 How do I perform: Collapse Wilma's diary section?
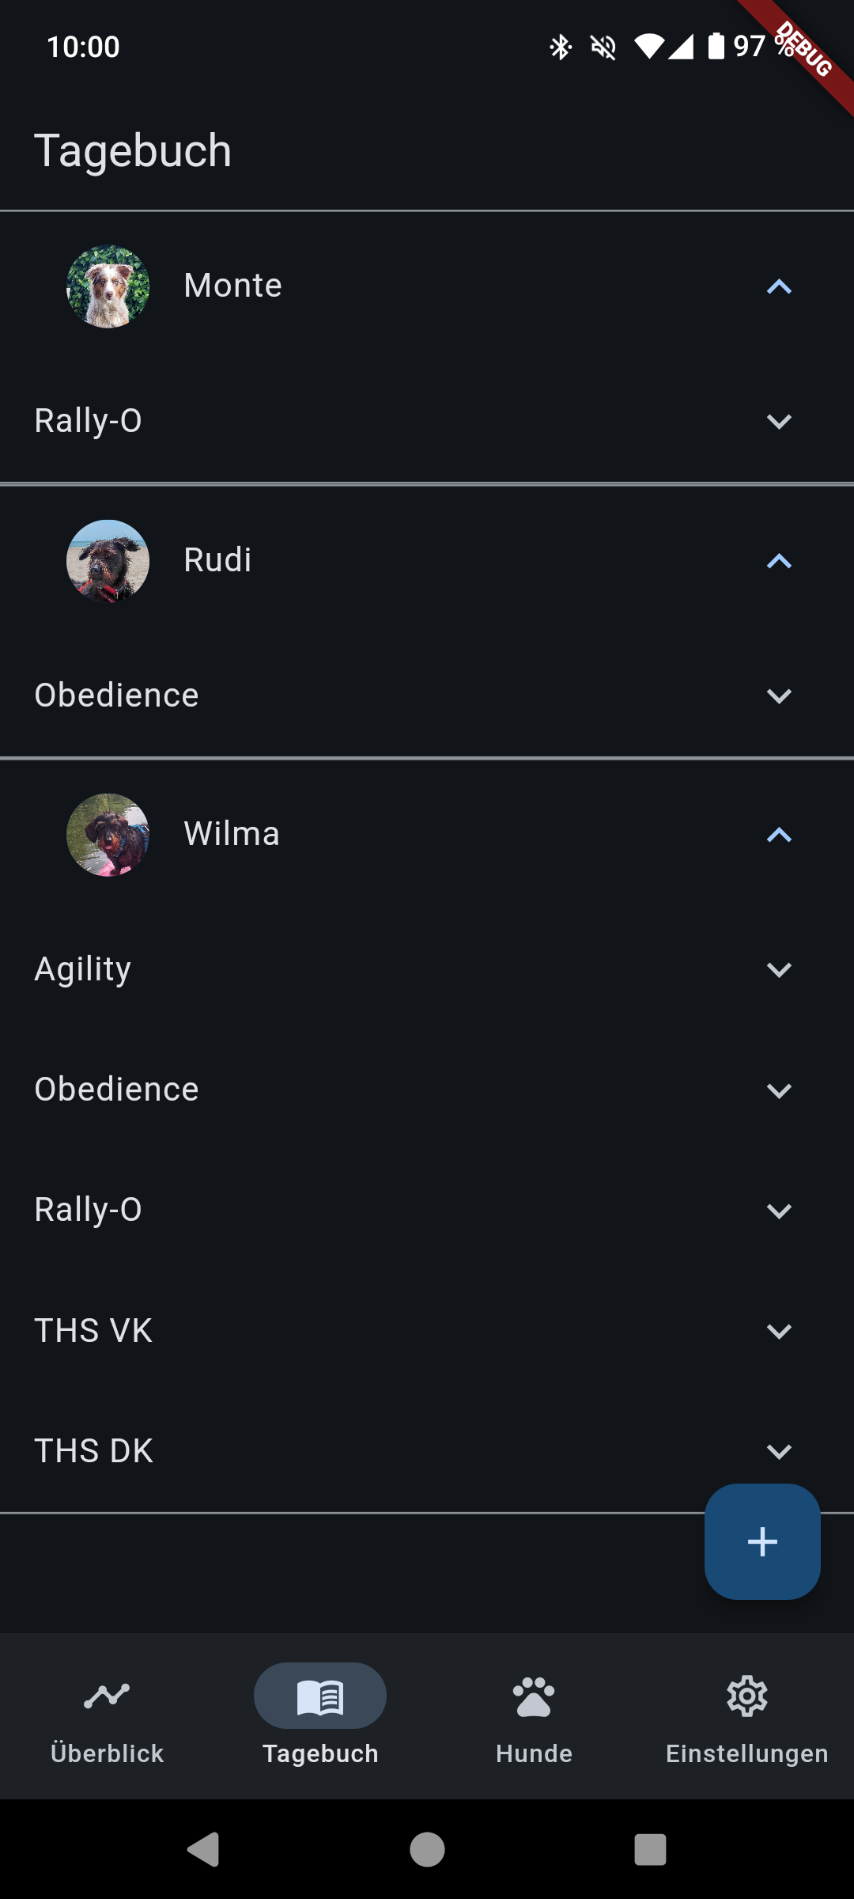tap(779, 835)
